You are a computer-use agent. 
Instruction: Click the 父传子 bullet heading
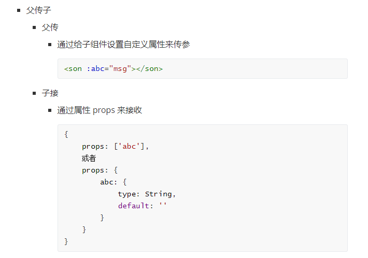(38, 10)
